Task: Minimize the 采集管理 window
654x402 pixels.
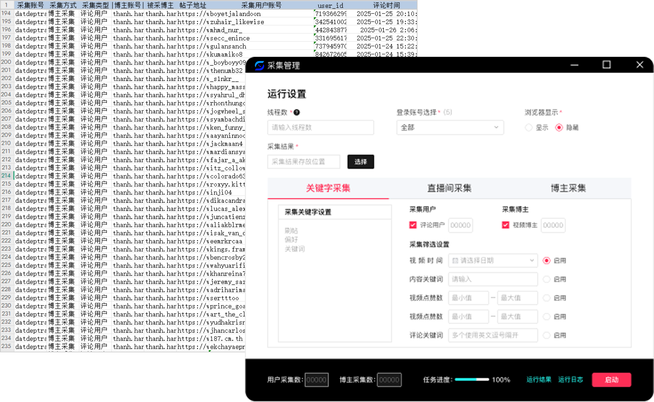Action: (x=574, y=65)
